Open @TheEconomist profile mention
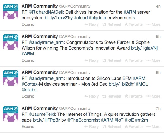Screen dimensions: 164x133 [x=83, y=120]
